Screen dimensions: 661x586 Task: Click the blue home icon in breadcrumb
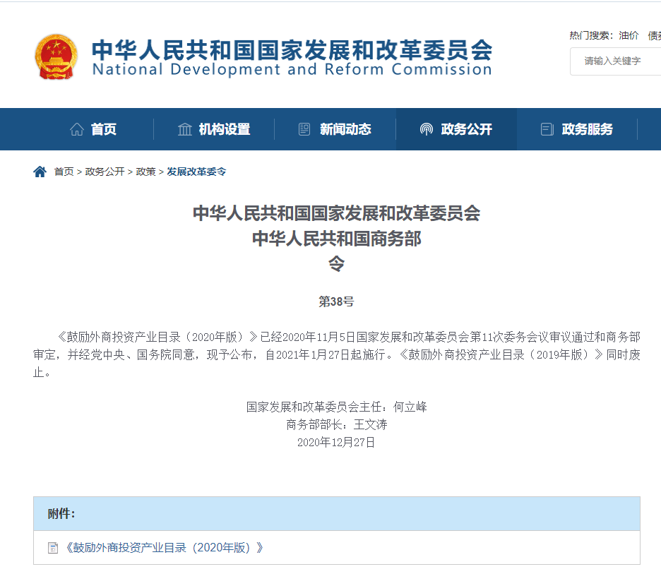40,172
